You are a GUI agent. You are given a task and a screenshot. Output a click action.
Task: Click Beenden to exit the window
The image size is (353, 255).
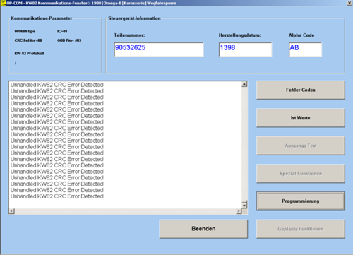point(203,229)
